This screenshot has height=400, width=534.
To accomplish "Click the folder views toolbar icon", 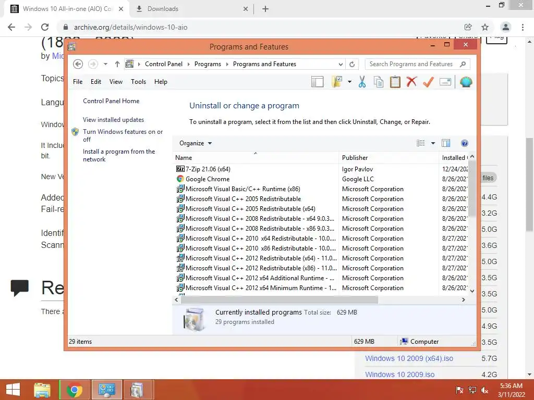I will pyautogui.click(x=337, y=82).
